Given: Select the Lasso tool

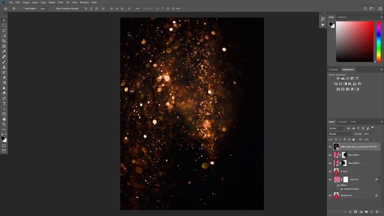Looking at the screenshot, I should click(4, 31).
